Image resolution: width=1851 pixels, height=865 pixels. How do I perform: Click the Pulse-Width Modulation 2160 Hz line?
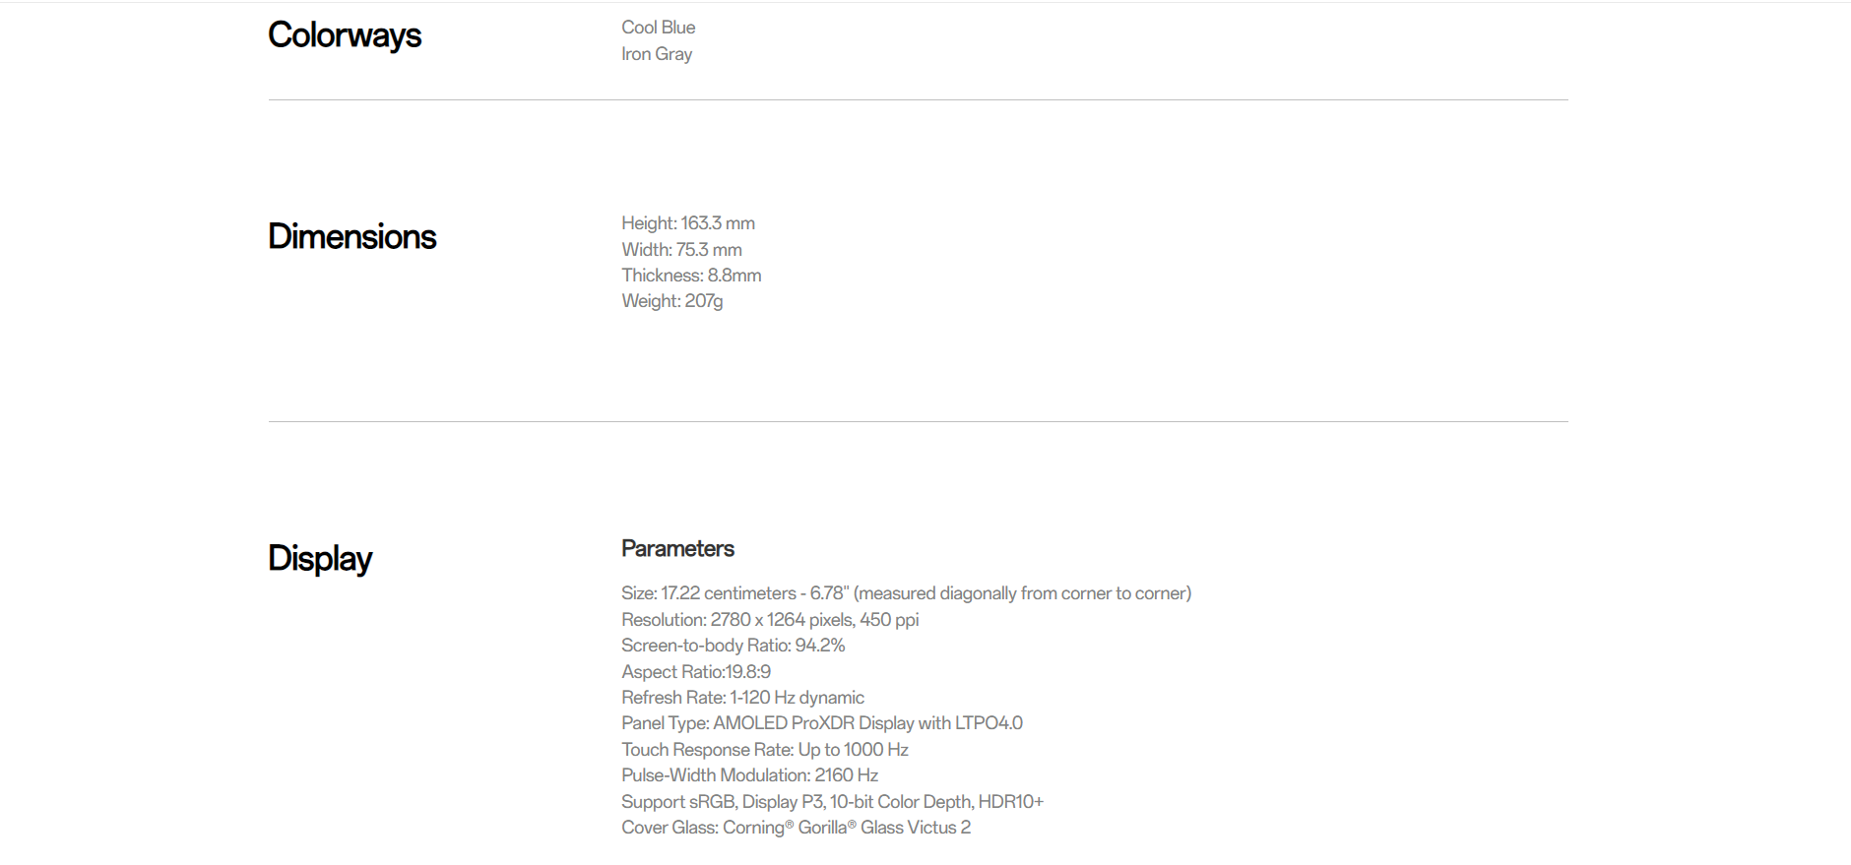(749, 775)
